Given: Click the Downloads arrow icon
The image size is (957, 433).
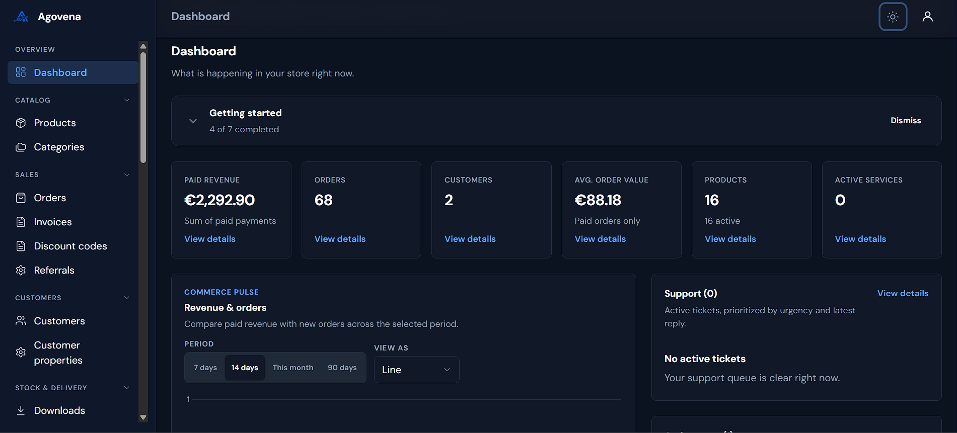Looking at the screenshot, I should click(x=21, y=410).
